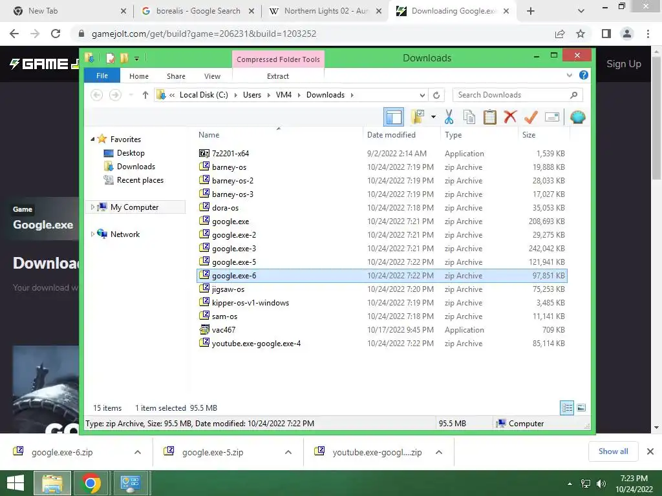
Task: Select the vac467 application file
Action: 381,330
